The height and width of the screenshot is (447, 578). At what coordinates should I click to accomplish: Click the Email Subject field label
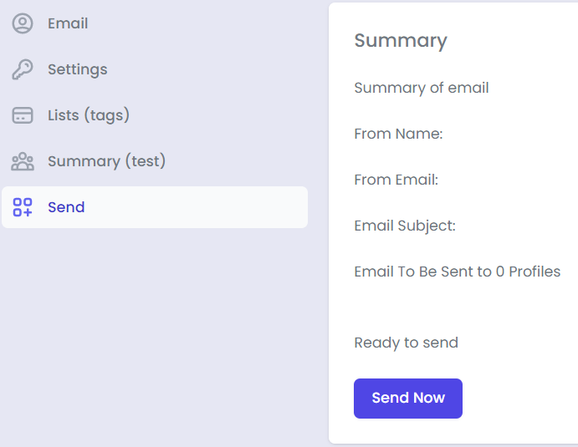click(405, 226)
